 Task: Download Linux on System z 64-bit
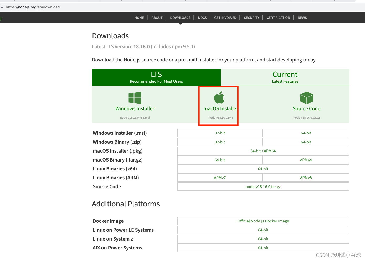point(263,239)
